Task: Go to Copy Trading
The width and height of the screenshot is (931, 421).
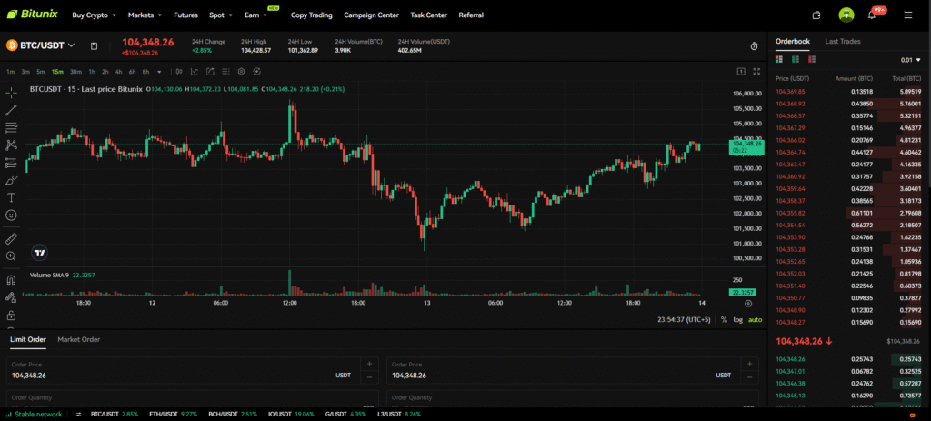Action: click(312, 15)
